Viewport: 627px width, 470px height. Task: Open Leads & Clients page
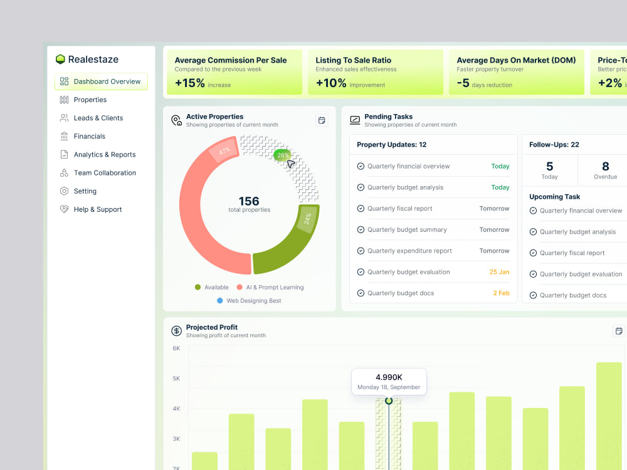pyautogui.click(x=98, y=118)
